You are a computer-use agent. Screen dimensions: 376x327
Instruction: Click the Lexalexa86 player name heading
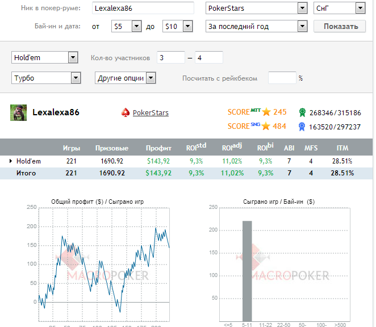56,112
